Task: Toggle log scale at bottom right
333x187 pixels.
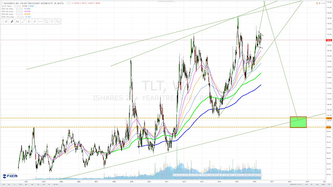Action: click(x=317, y=184)
